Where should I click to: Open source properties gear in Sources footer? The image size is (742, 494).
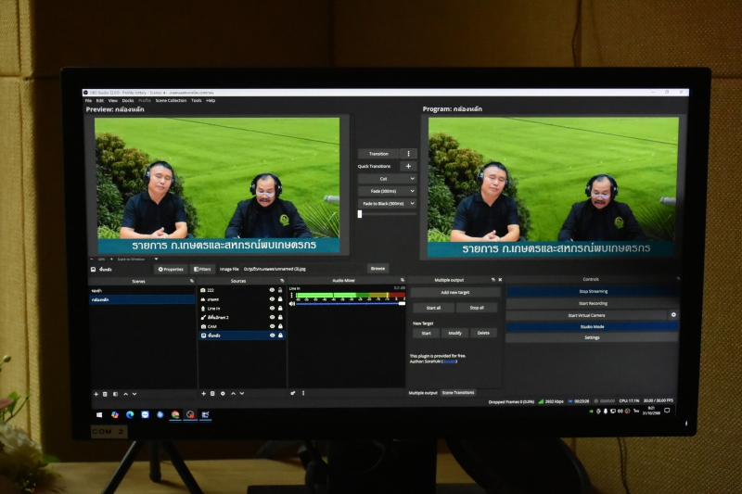pos(223,393)
